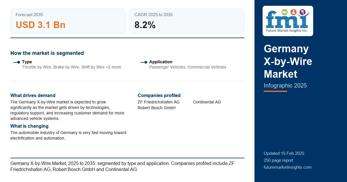Select the 'Updated 15 Feb 2025' date

click(x=284, y=153)
